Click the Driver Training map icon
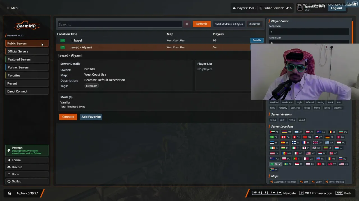 click(326, 182)
